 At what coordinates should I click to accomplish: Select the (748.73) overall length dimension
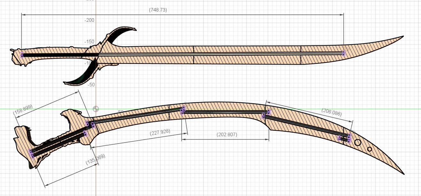pos(158,10)
